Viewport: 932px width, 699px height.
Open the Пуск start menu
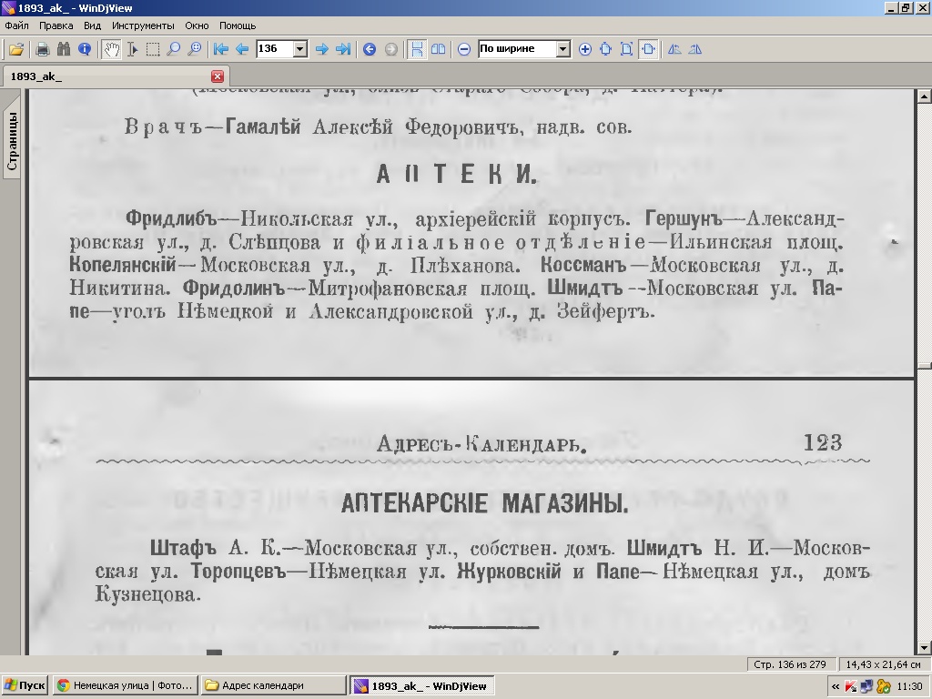[x=25, y=685]
